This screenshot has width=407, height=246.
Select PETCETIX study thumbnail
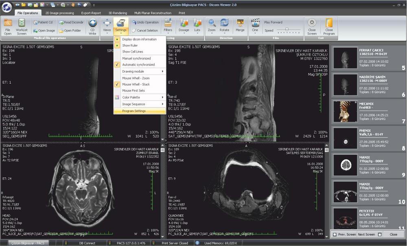[345, 219]
